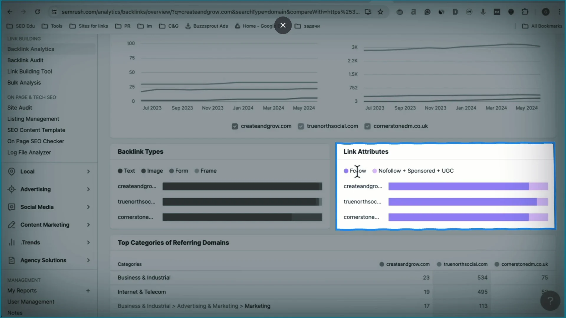Click the Agency Solutions document icon
Image resolution: width=566 pixels, height=318 pixels.
(x=11, y=260)
